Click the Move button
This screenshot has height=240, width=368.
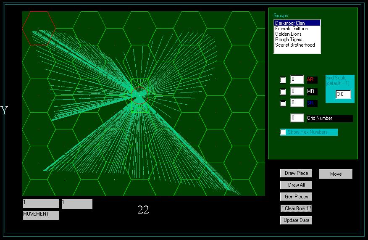(x=335, y=174)
